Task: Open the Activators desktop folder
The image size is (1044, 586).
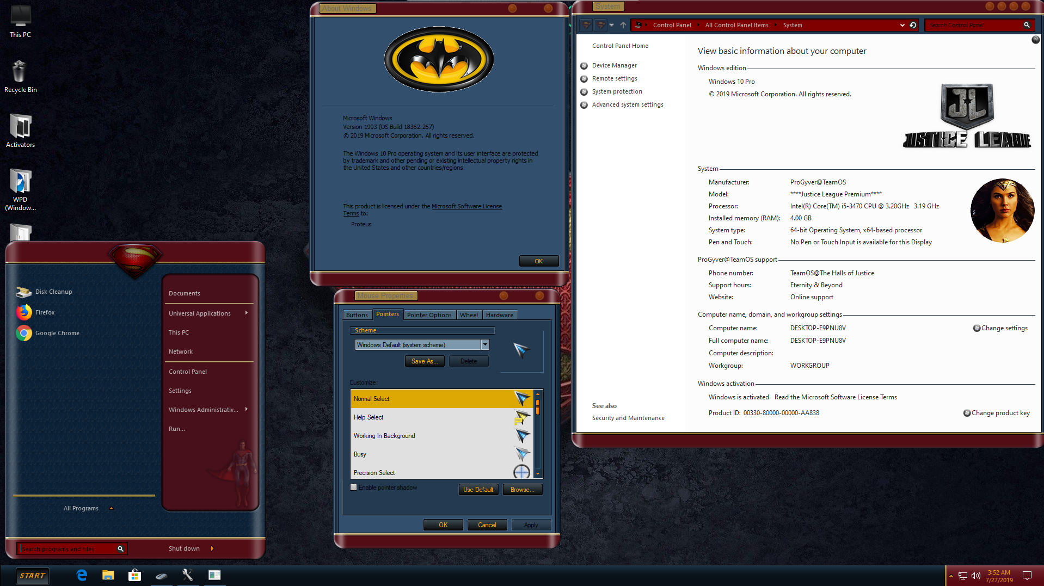Action: [21, 131]
